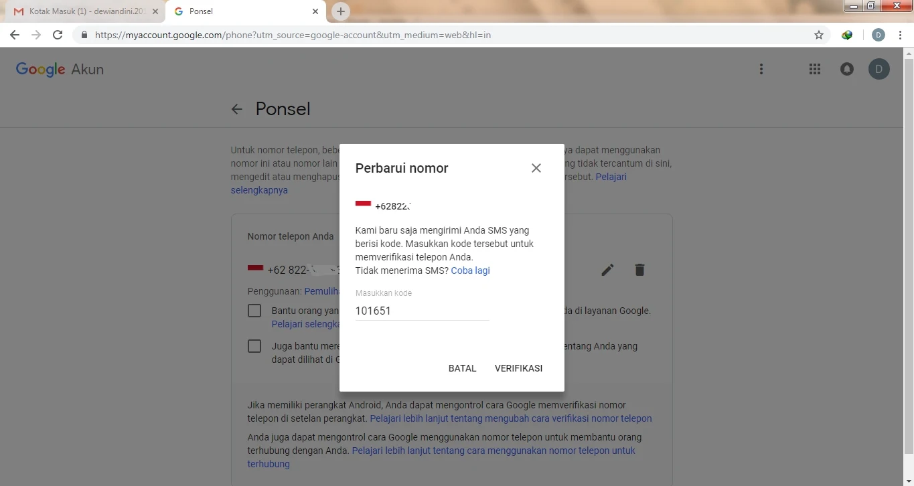Open the Pemulihan usage link
Image resolution: width=914 pixels, height=486 pixels.
(x=321, y=291)
